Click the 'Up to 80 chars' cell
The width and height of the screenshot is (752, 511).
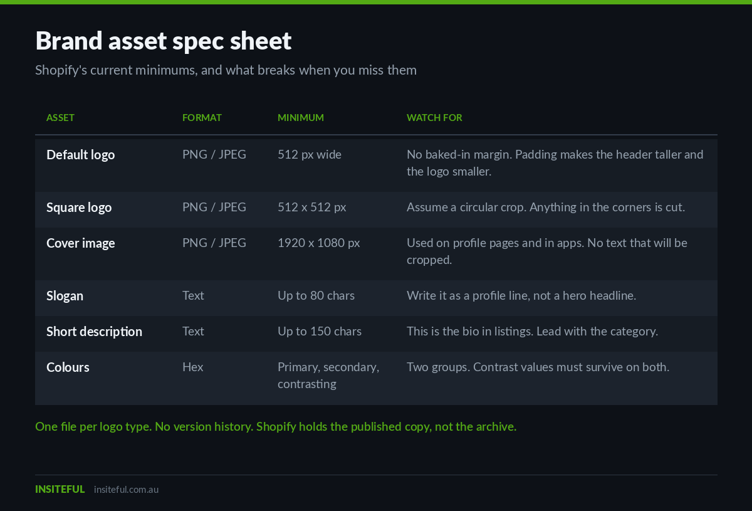(316, 295)
